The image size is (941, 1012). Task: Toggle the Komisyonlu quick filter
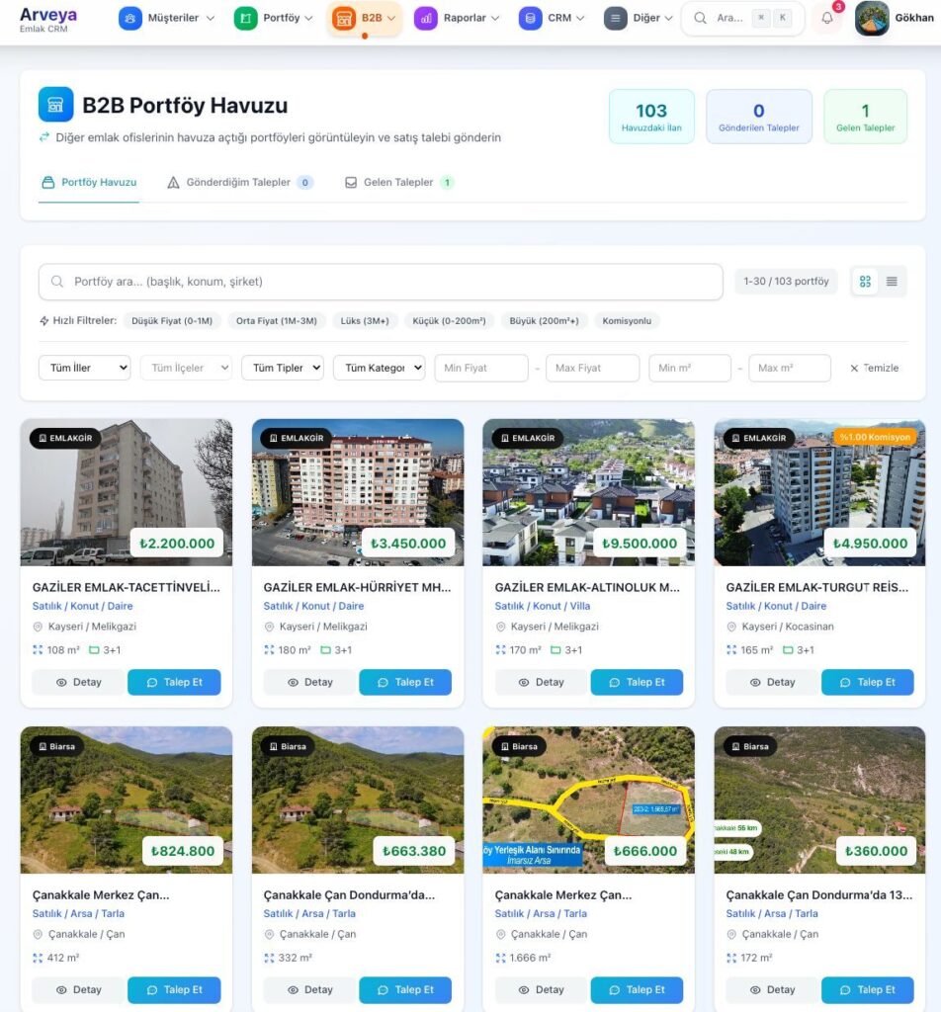point(626,321)
